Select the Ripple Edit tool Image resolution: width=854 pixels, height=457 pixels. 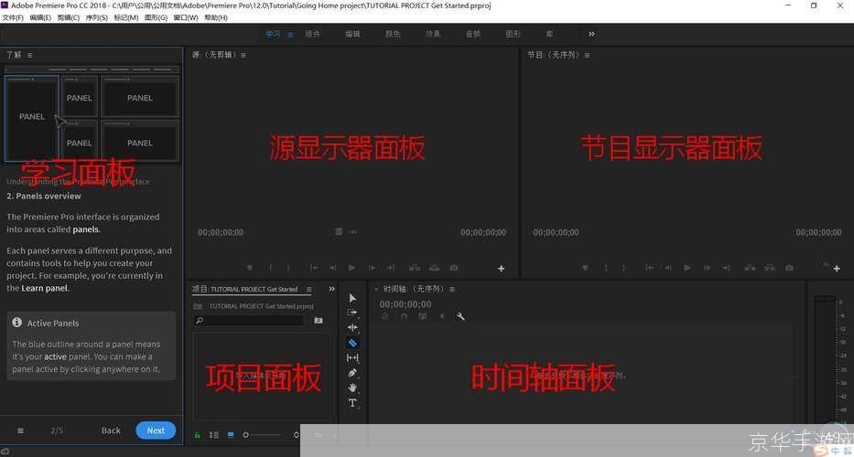pyautogui.click(x=352, y=327)
